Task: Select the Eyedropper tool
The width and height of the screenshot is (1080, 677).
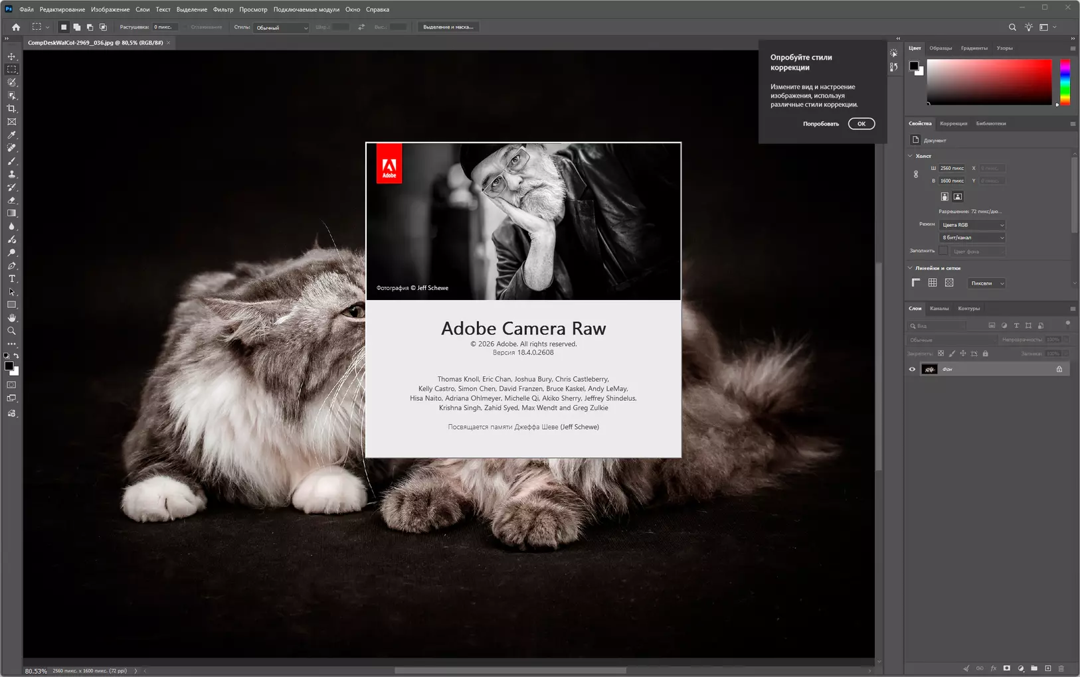Action: pyautogui.click(x=12, y=135)
